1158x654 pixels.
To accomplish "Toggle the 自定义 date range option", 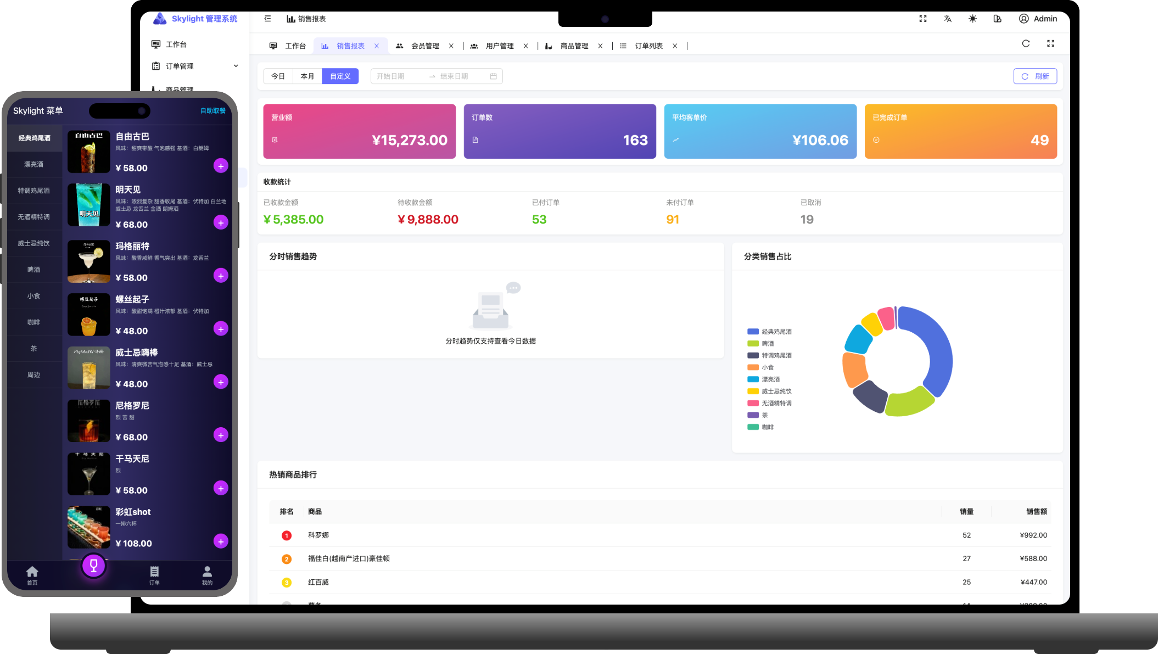I will 340,76.
